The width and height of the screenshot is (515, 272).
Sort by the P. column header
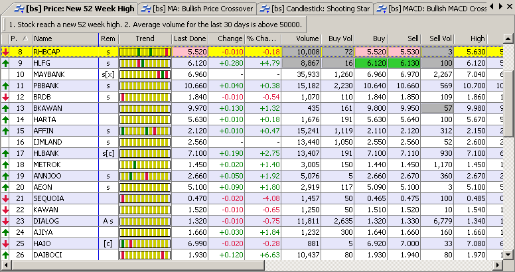pyautogui.click(x=19, y=38)
